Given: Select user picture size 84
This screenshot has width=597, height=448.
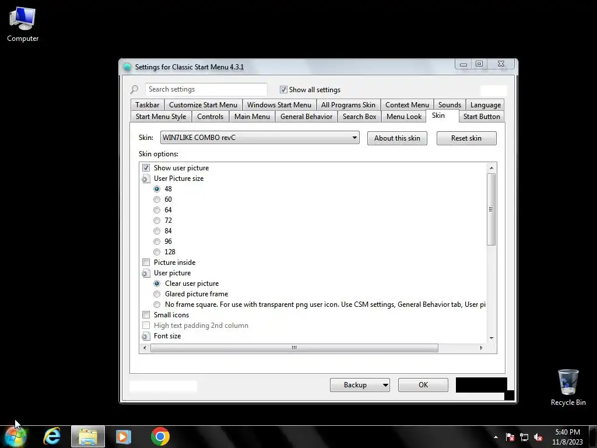Looking at the screenshot, I should 157,231.
